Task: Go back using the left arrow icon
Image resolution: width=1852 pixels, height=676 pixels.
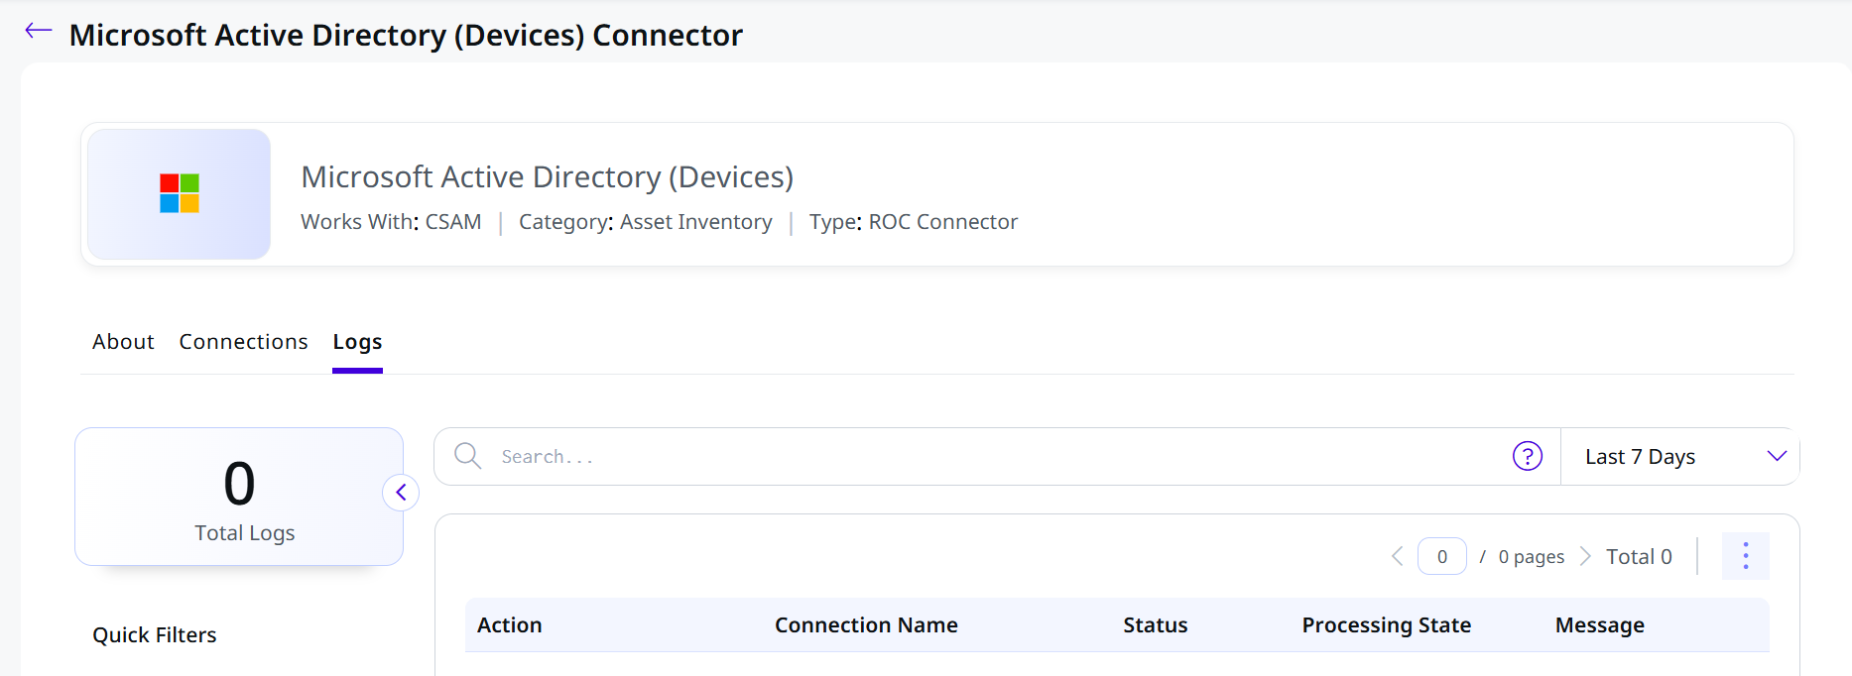Action: click(x=38, y=31)
